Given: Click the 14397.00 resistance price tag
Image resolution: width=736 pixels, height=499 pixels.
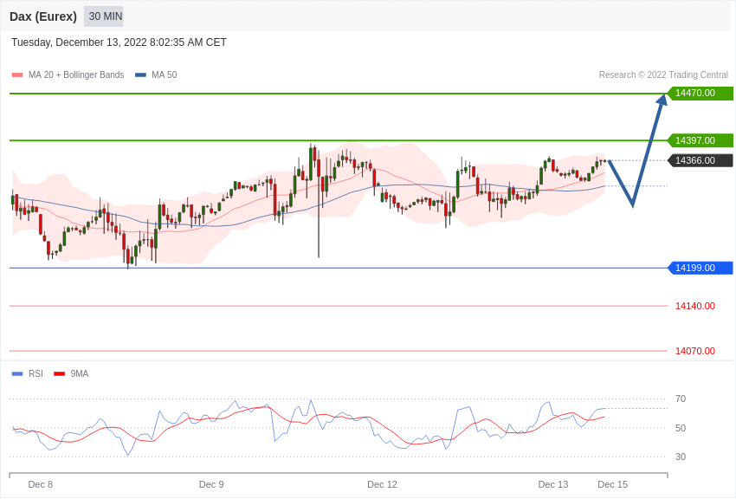Looking at the screenshot, I should pos(700,140).
